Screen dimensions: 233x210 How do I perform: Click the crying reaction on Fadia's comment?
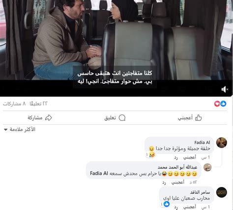coord(152,154)
